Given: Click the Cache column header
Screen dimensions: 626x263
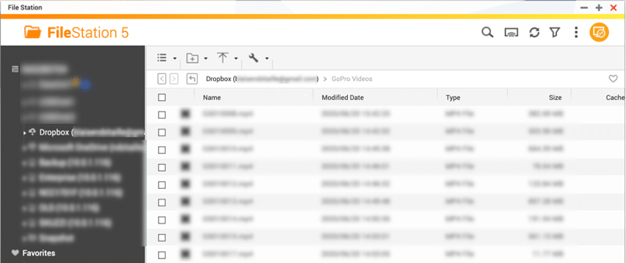Looking at the screenshot, I should 615,97.
